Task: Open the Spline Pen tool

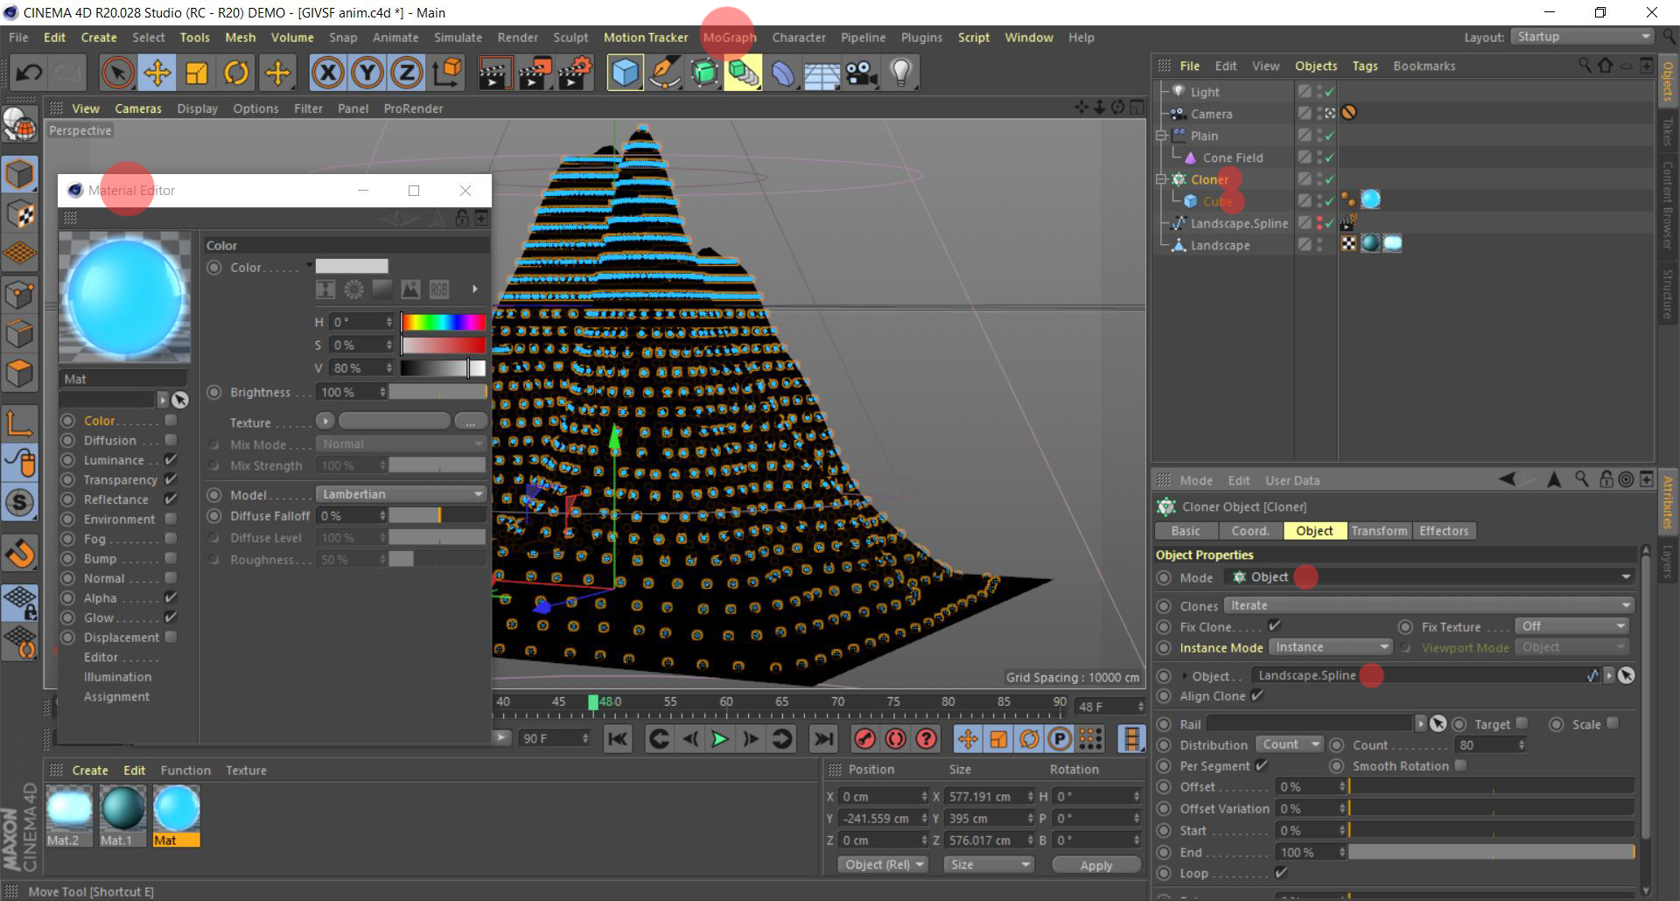Action: tap(665, 73)
